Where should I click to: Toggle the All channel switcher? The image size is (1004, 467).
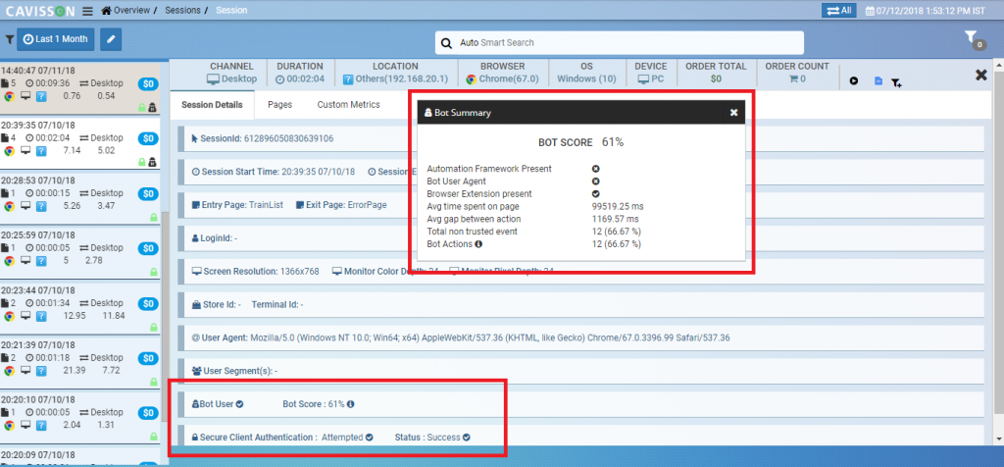pyautogui.click(x=840, y=10)
